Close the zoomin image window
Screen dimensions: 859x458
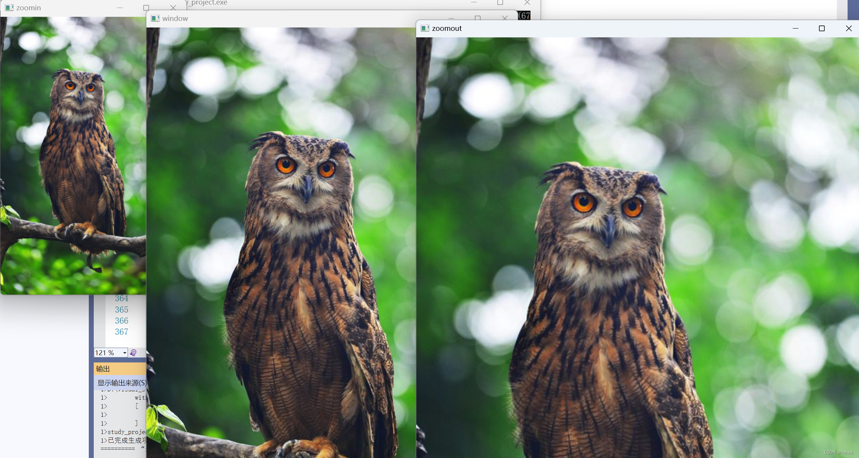173,8
